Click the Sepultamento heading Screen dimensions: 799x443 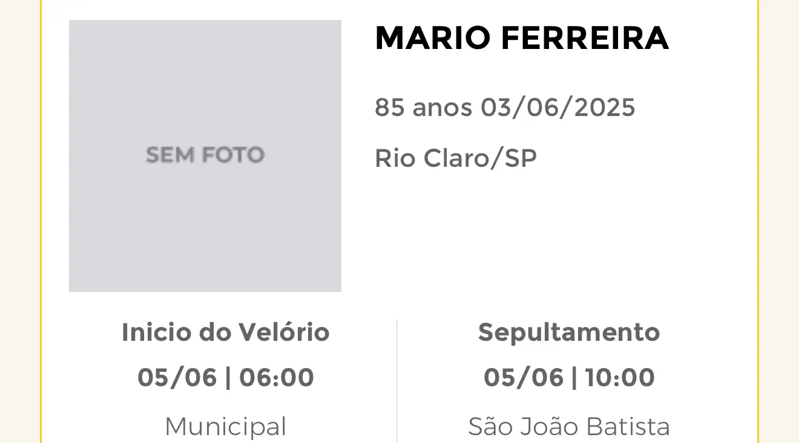point(569,332)
